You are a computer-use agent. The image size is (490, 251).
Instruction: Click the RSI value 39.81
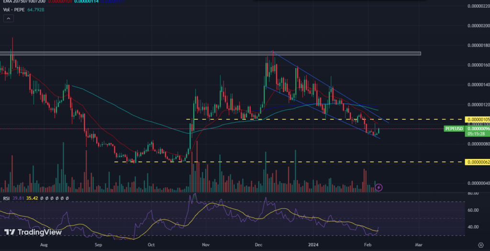pyautogui.click(x=18, y=198)
